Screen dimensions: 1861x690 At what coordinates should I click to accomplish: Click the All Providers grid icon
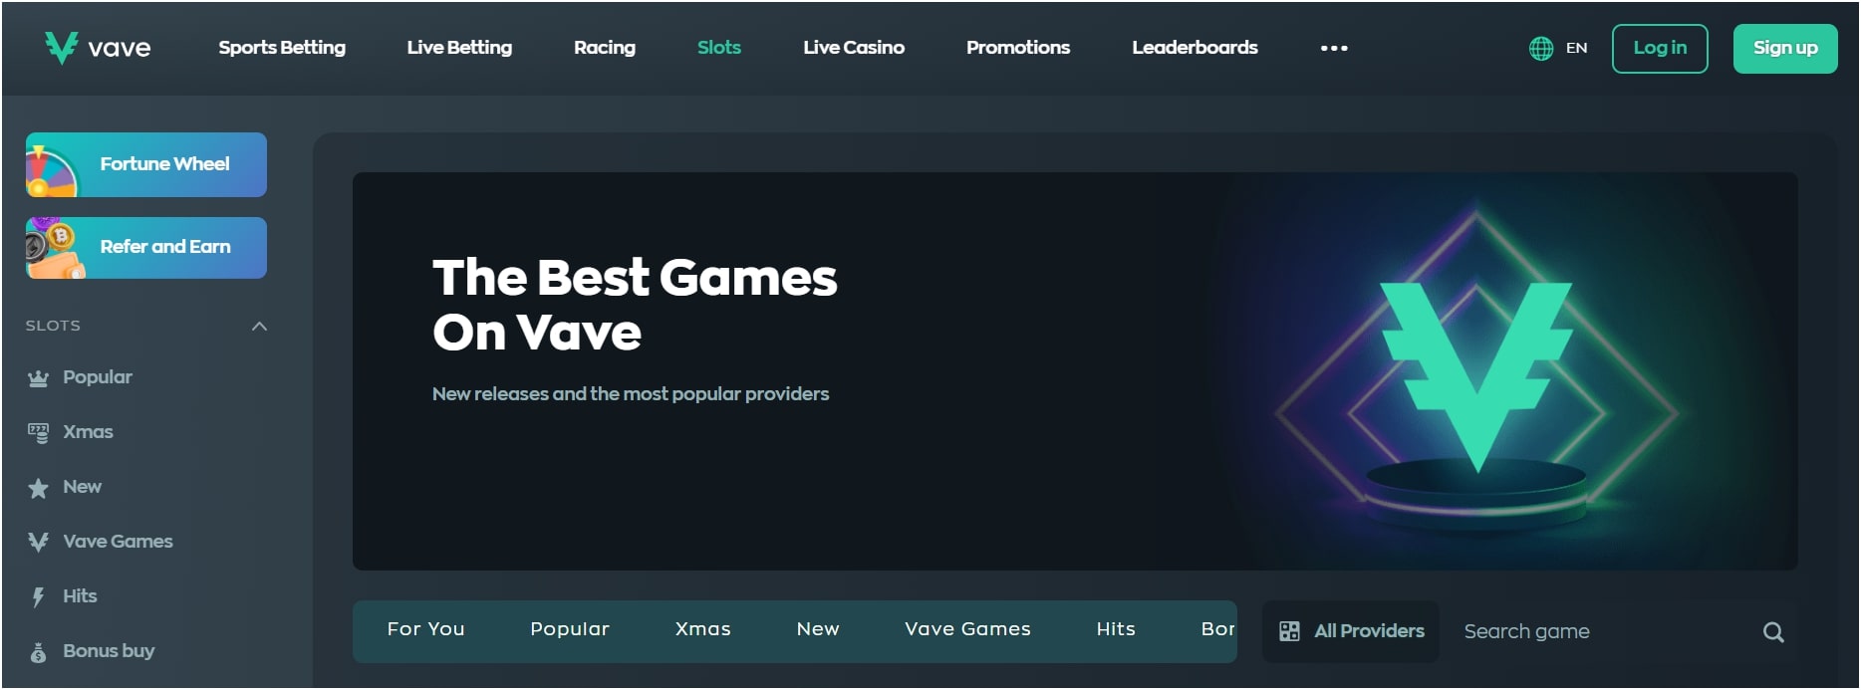1289,631
